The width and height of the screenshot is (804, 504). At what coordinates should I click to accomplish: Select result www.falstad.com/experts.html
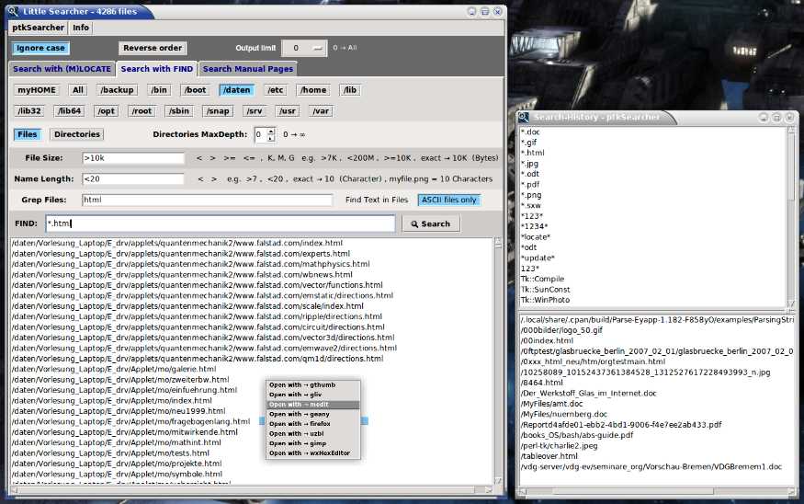(180, 254)
